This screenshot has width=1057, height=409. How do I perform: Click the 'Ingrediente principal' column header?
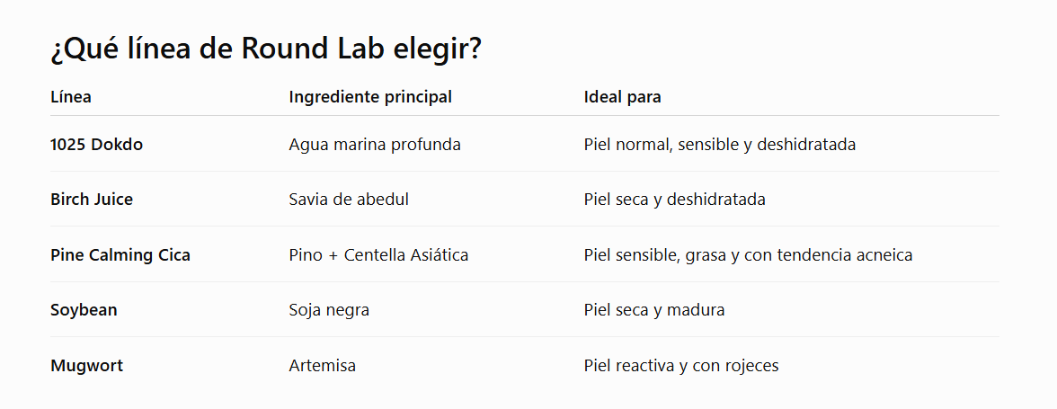coord(370,97)
